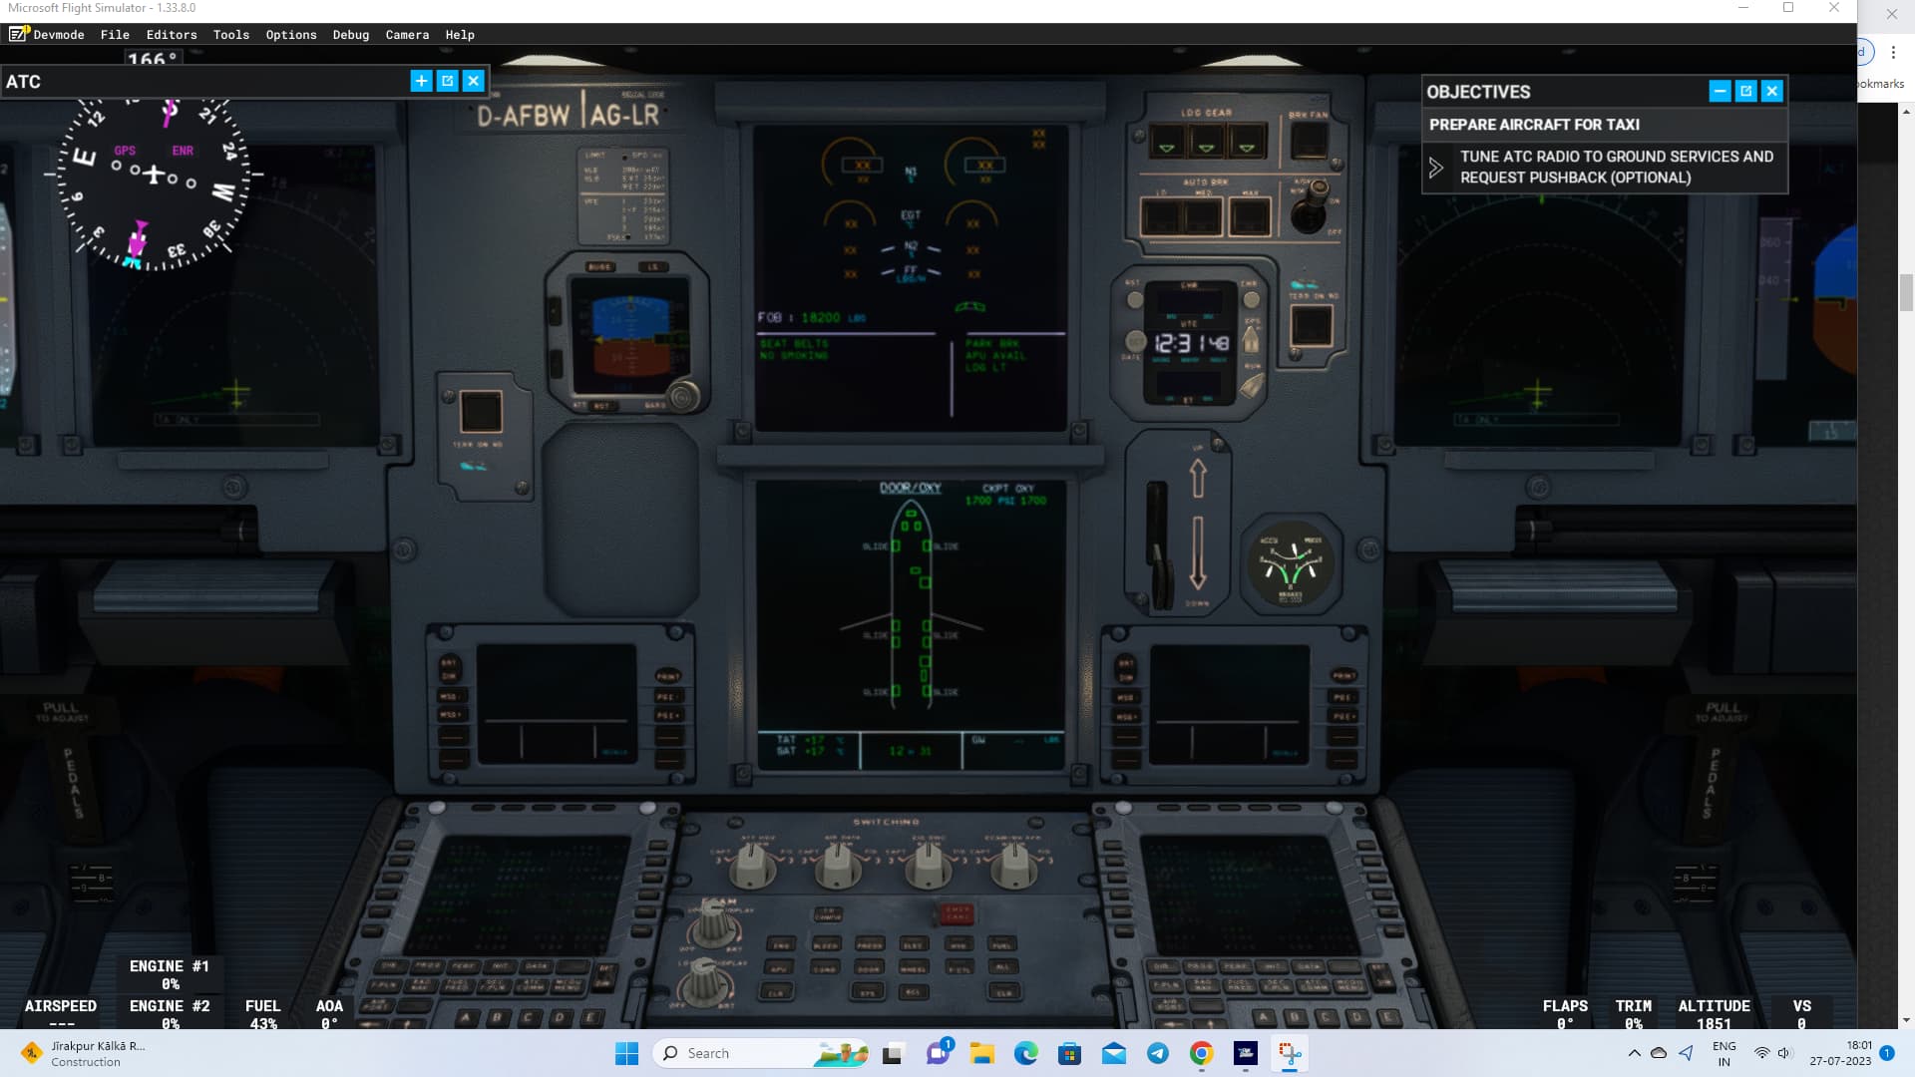Toggle the anti-skid nose wheel steering switch
This screenshot has height=1077, width=1915.
point(1312,206)
